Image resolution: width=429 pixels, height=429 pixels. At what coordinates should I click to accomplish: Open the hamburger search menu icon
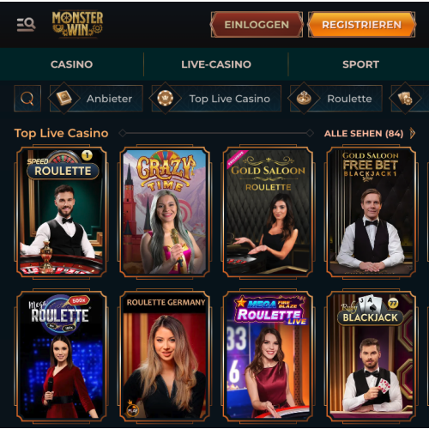(x=26, y=24)
